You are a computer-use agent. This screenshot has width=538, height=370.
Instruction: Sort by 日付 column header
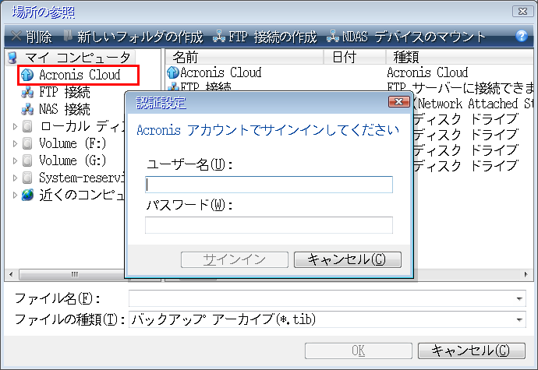pos(354,57)
